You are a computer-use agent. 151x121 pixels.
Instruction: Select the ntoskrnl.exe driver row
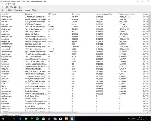click(x=75, y=34)
